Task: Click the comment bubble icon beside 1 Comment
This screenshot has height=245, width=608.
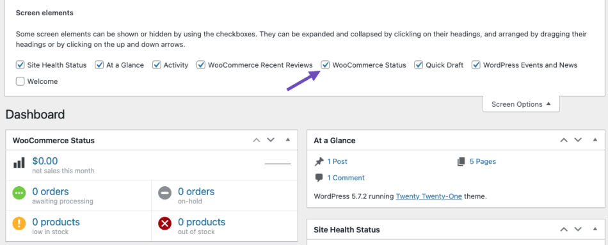Action: click(x=319, y=178)
